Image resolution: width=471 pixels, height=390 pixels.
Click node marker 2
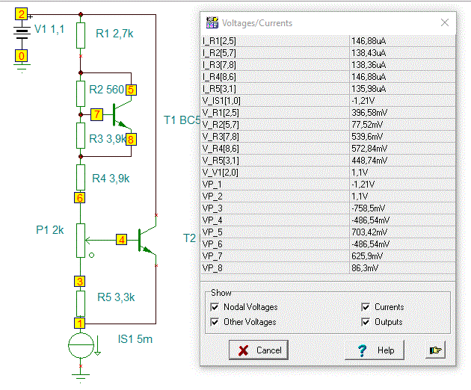tap(21, 14)
